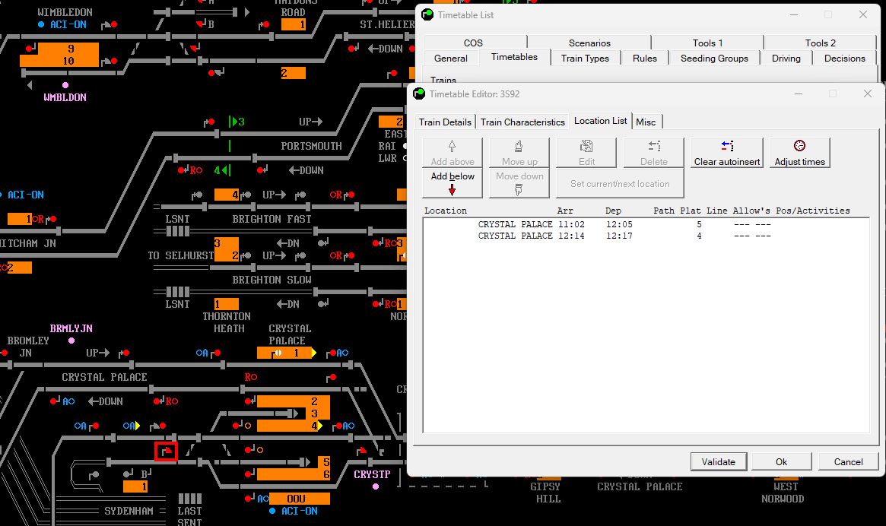Open the Tools 2 tab in Timetable List
This screenshot has height=526, width=886.
click(x=820, y=43)
